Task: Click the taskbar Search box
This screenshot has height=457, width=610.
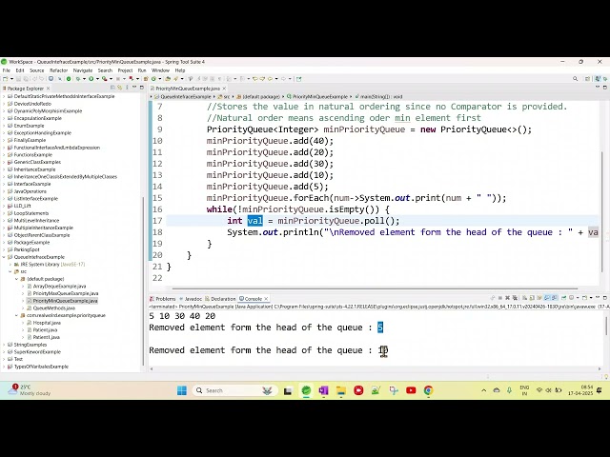Action: pyautogui.click(x=234, y=390)
